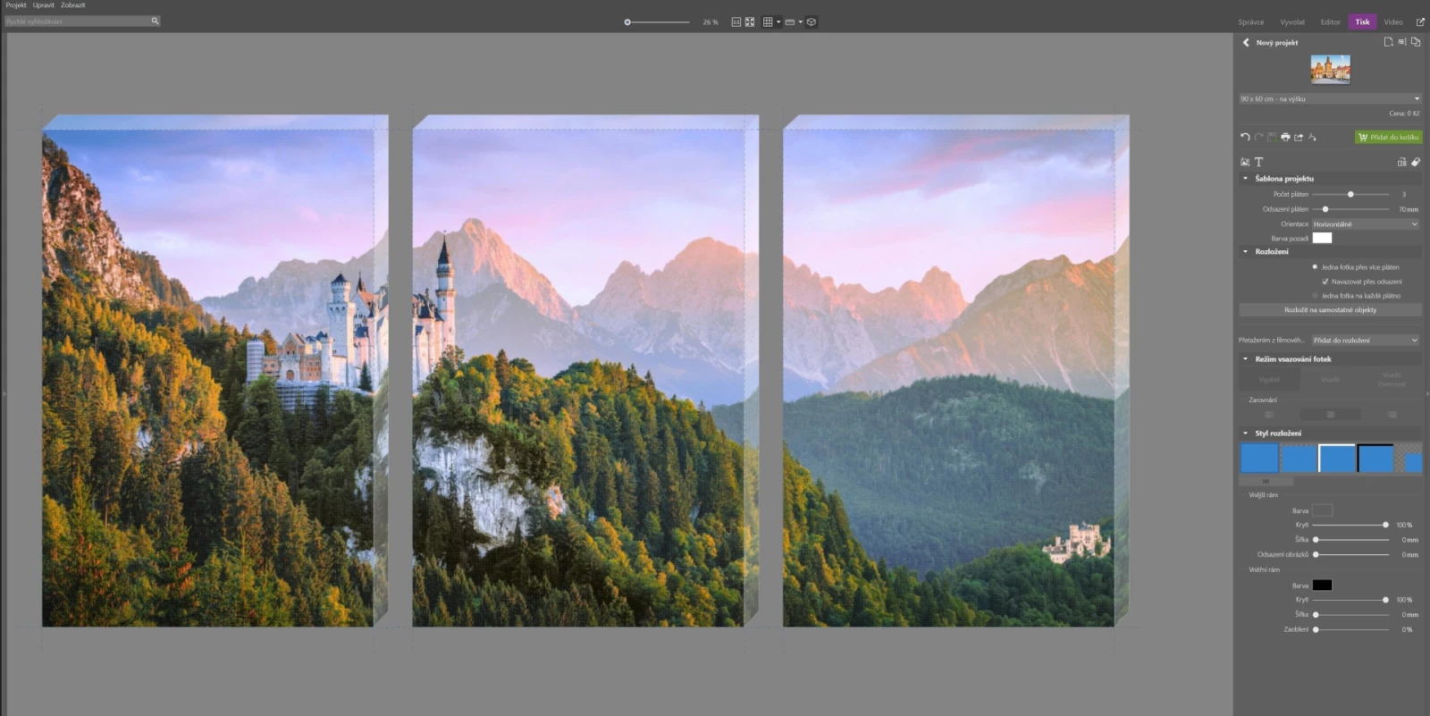Select the black-framed layout style thumbnail

(x=1375, y=458)
